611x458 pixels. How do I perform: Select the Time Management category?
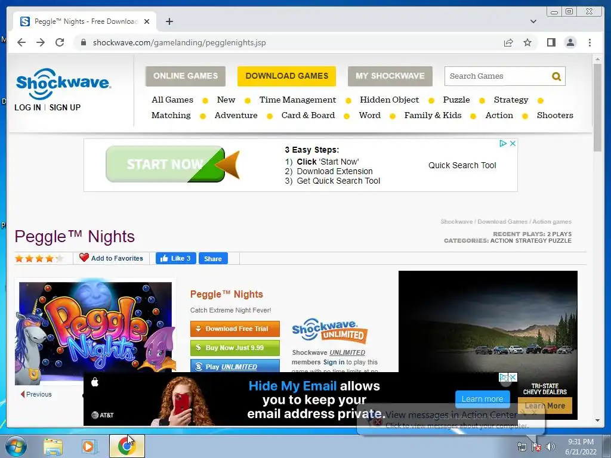coord(298,100)
